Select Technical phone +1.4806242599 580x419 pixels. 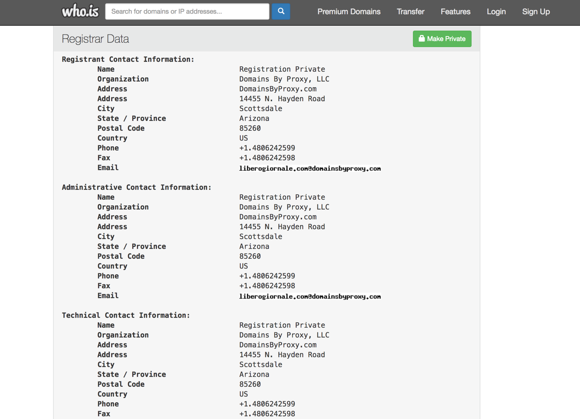click(x=267, y=404)
